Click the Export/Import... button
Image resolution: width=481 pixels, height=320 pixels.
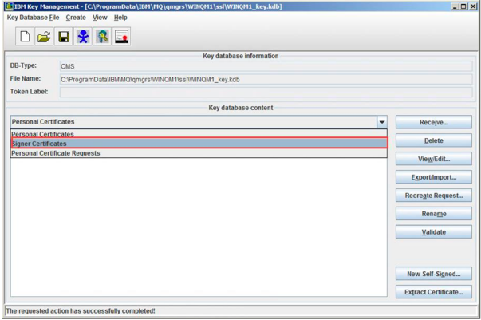(x=433, y=177)
